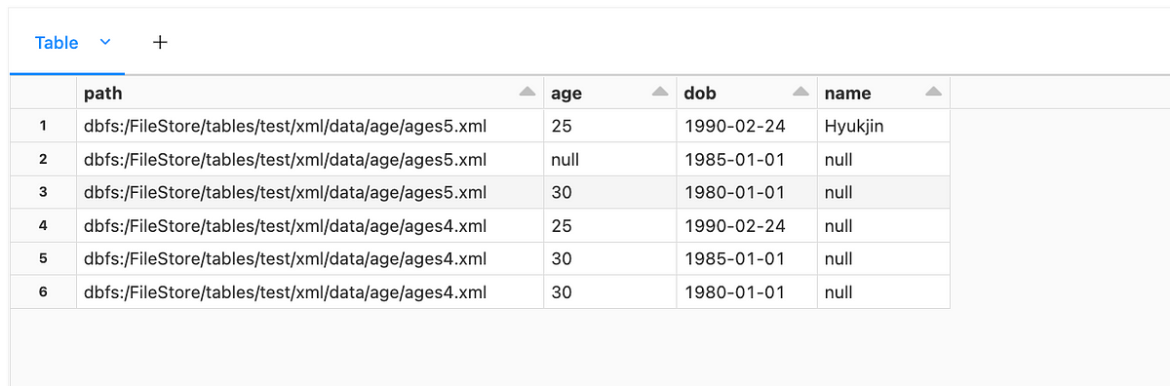The height and width of the screenshot is (386, 1170).
Task: Select the 1990-02-24 dob cell in row 4
Action: [x=747, y=225]
